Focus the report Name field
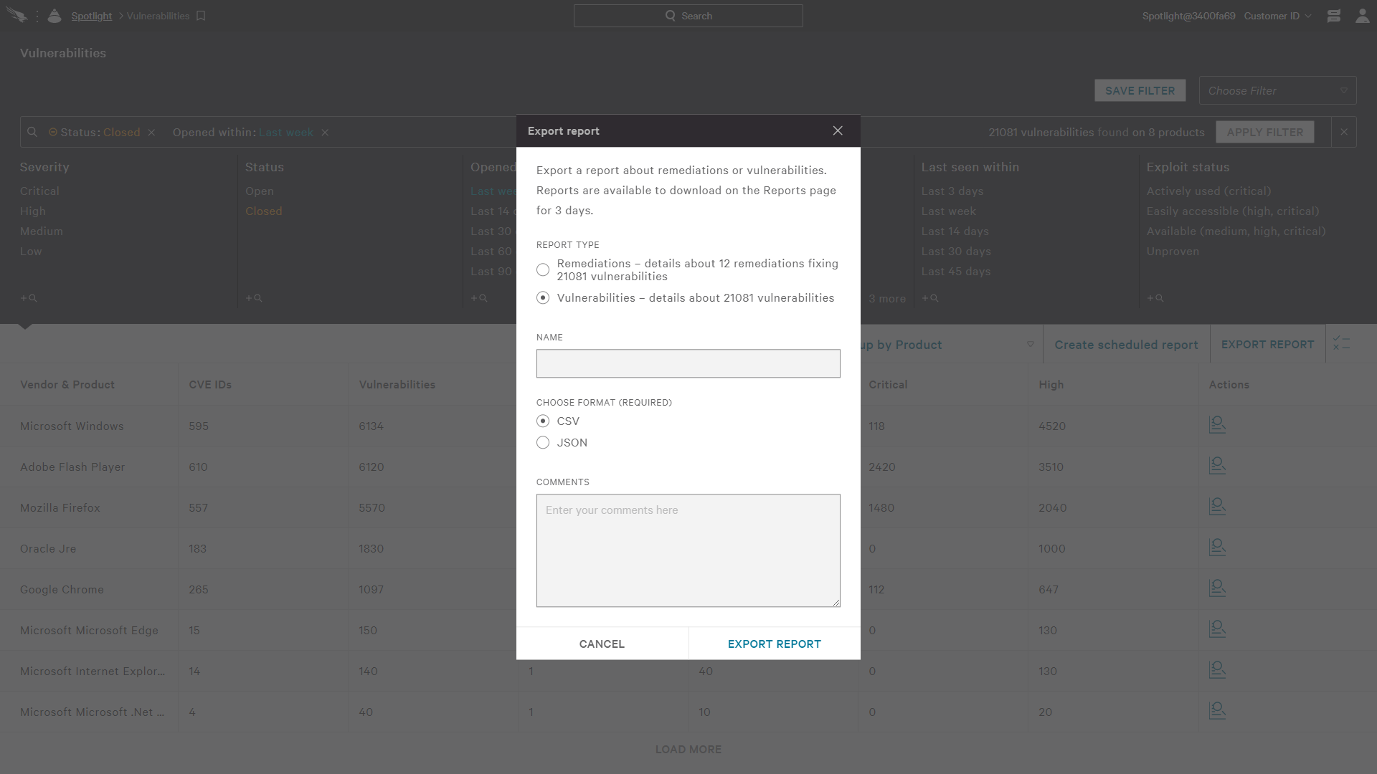The image size is (1377, 774). pyautogui.click(x=688, y=363)
